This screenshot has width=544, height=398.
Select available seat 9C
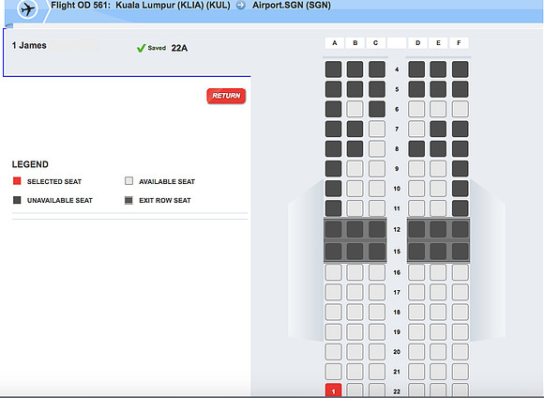coord(377,168)
